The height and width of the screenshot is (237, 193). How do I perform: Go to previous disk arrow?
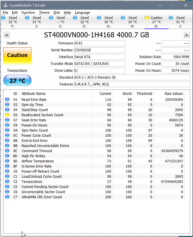7,35
